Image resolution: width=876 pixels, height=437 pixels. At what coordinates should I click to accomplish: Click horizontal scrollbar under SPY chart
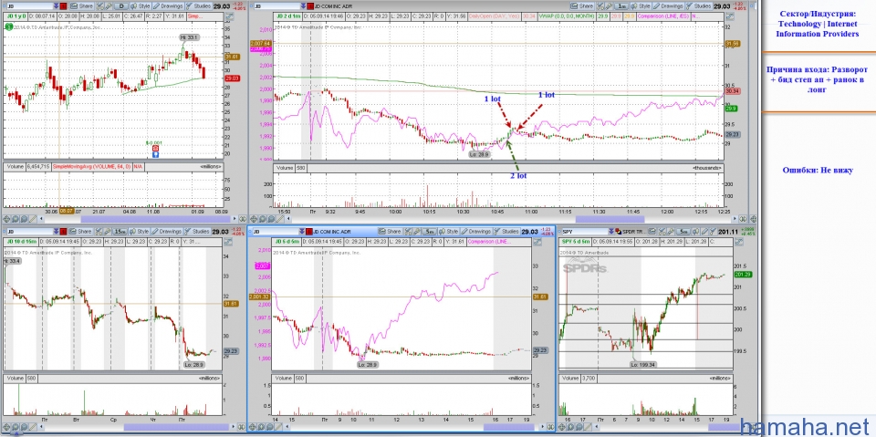point(666,428)
